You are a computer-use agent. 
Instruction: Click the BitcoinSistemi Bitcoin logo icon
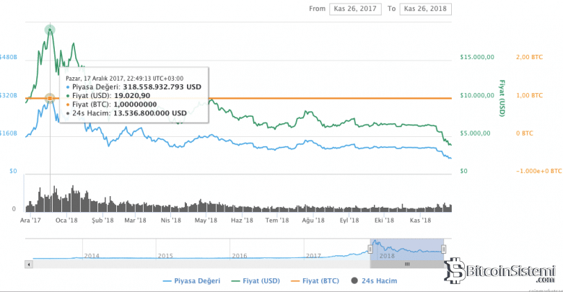(x=455, y=272)
